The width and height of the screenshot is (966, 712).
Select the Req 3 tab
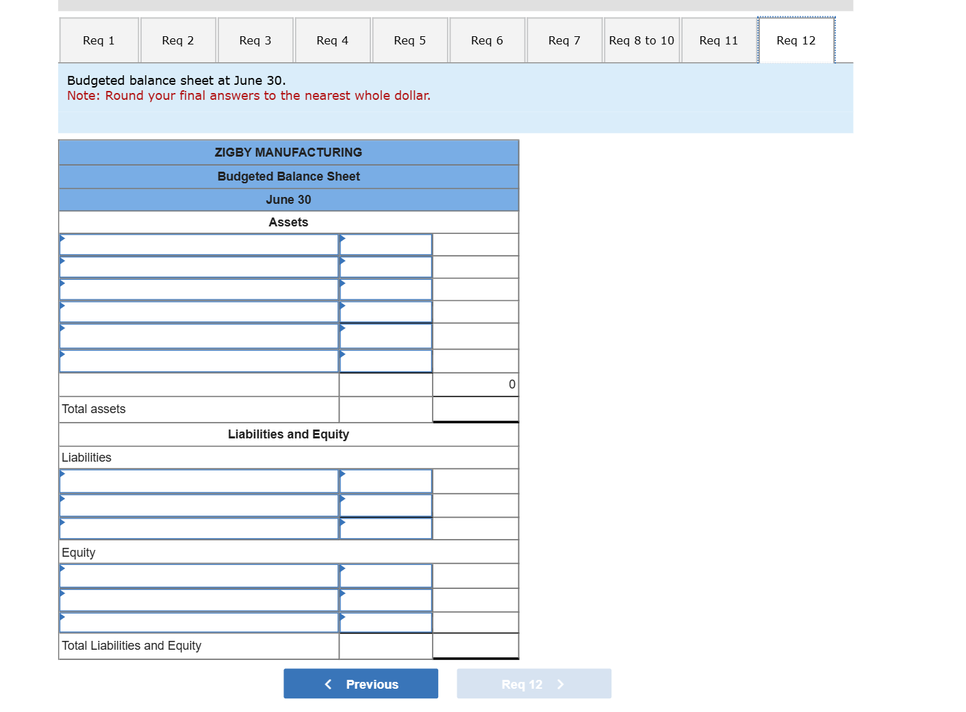(255, 40)
